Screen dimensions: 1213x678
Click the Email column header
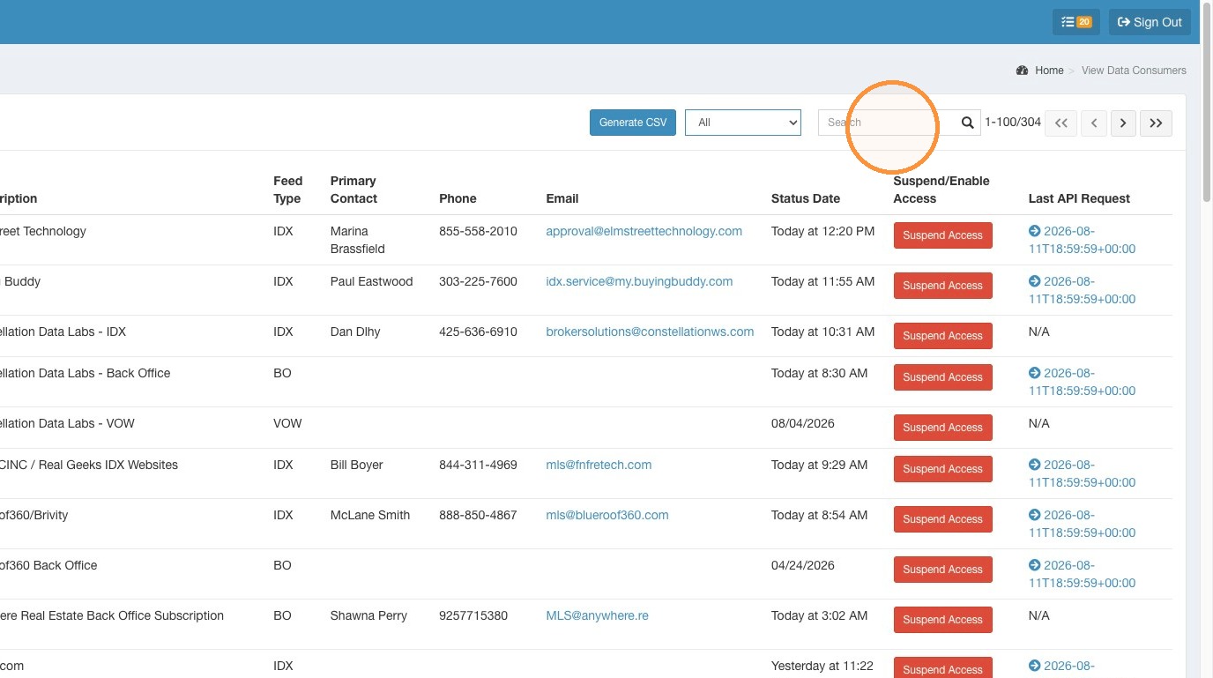click(x=562, y=198)
